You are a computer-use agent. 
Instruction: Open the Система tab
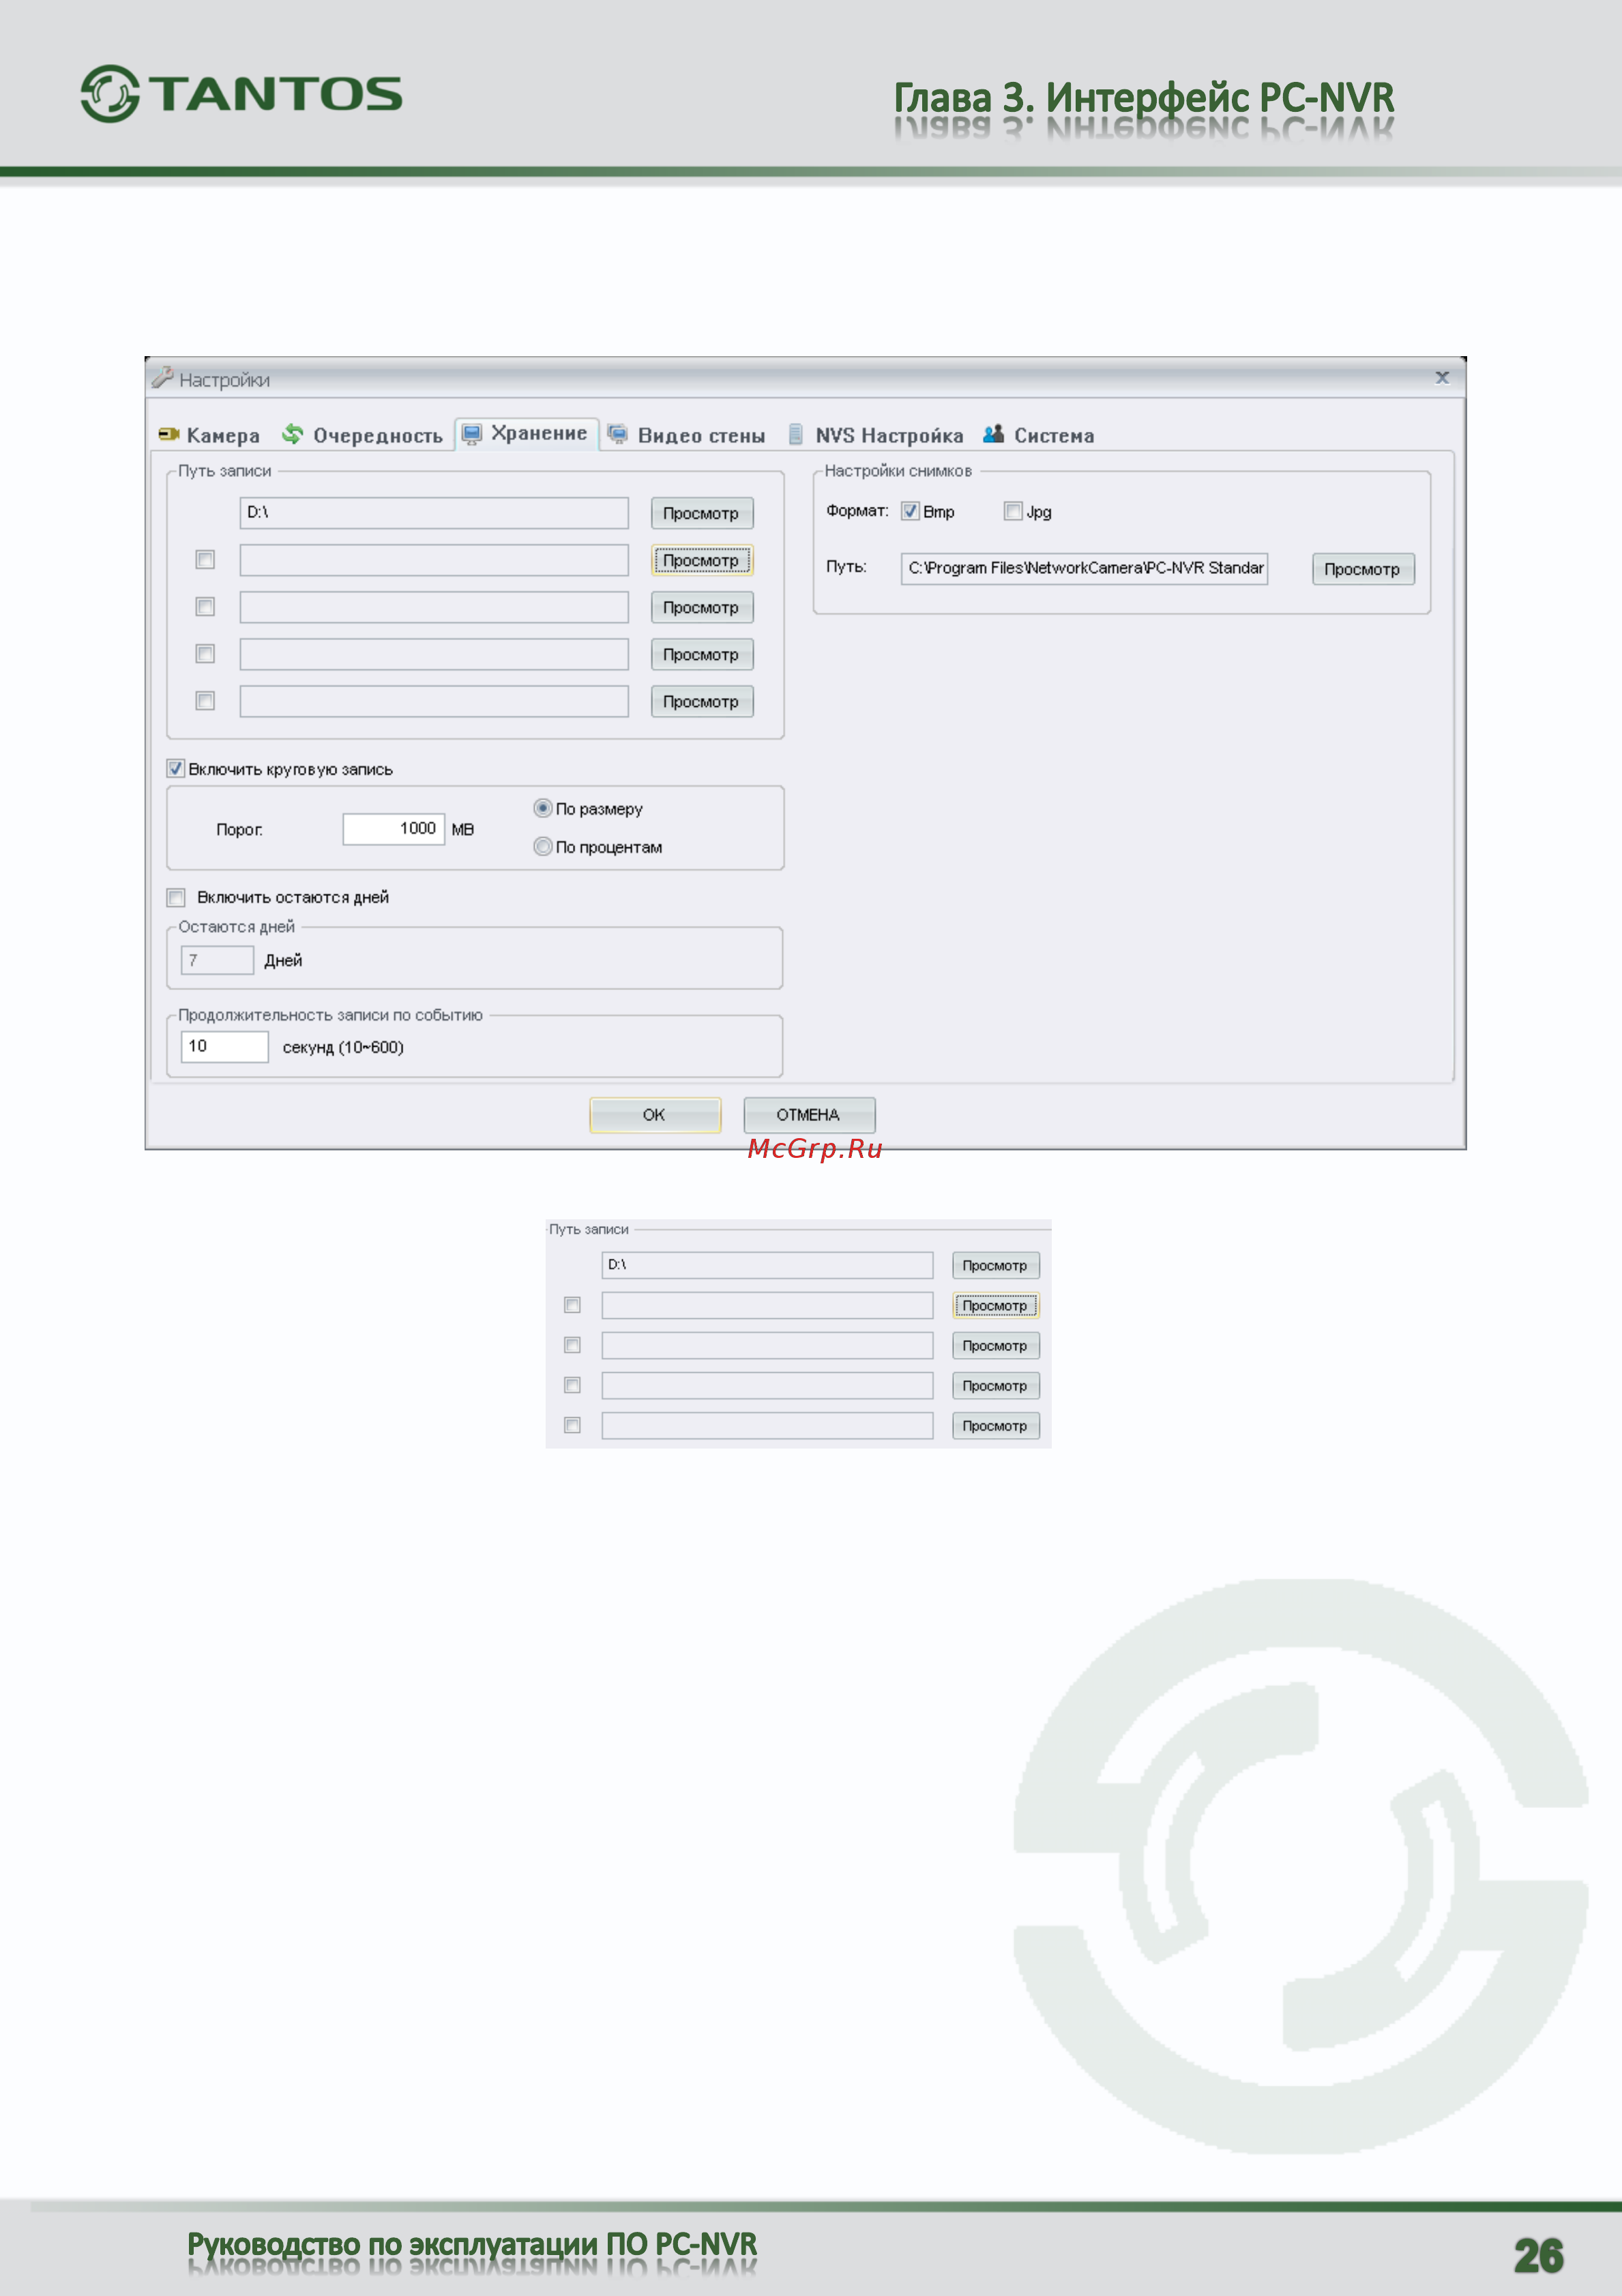[1039, 435]
